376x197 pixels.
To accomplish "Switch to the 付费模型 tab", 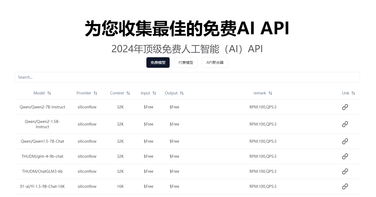I will pos(186,63).
